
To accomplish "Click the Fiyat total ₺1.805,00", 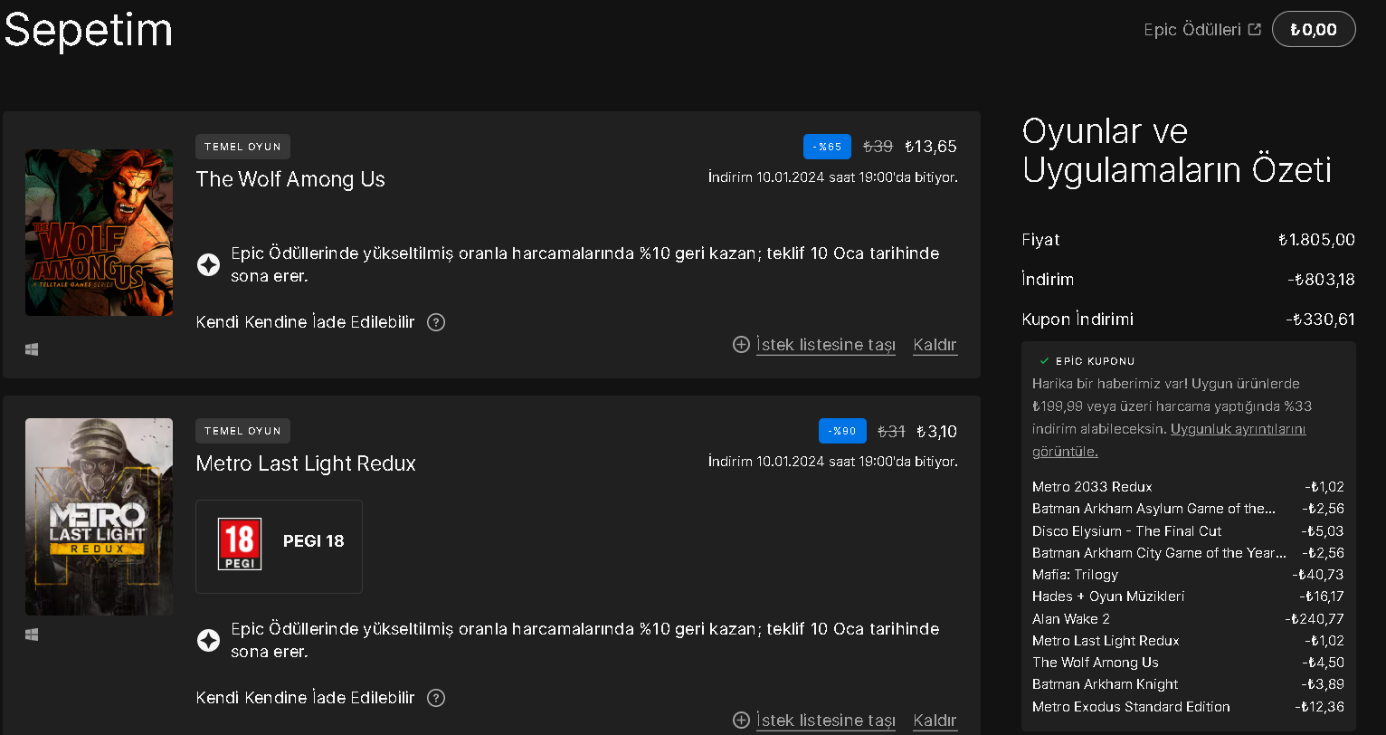I will (x=1316, y=240).
